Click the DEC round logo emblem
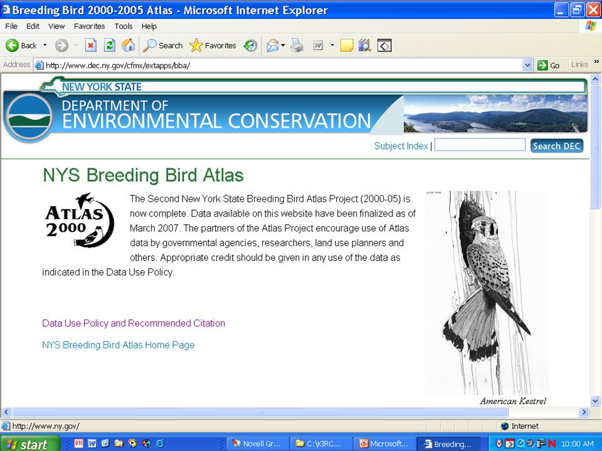The width and height of the screenshot is (602, 451). pyautogui.click(x=29, y=117)
